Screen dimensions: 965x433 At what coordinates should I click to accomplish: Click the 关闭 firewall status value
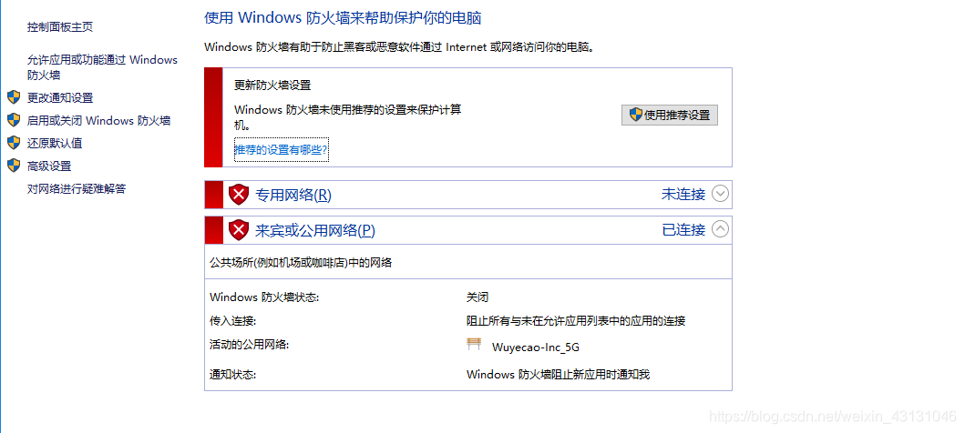tap(477, 297)
